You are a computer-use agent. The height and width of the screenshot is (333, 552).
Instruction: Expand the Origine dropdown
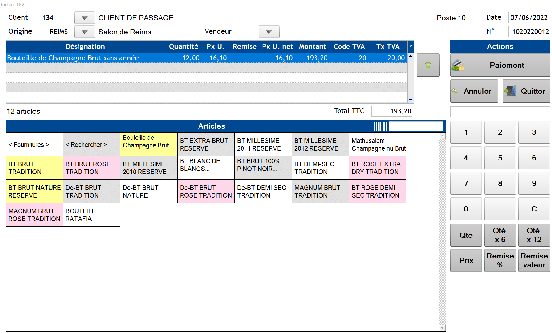(84, 32)
